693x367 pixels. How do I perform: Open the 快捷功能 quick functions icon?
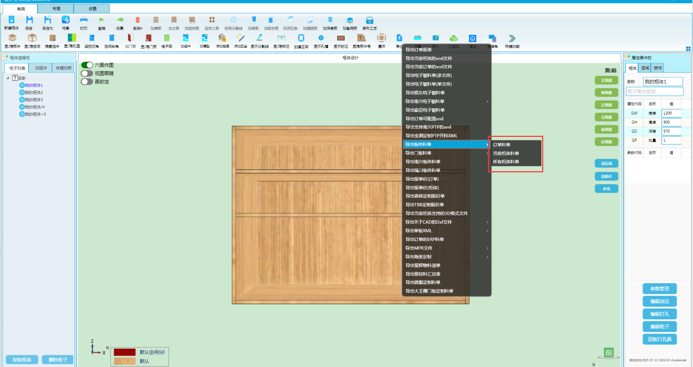pyautogui.click(x=512, y=38)
